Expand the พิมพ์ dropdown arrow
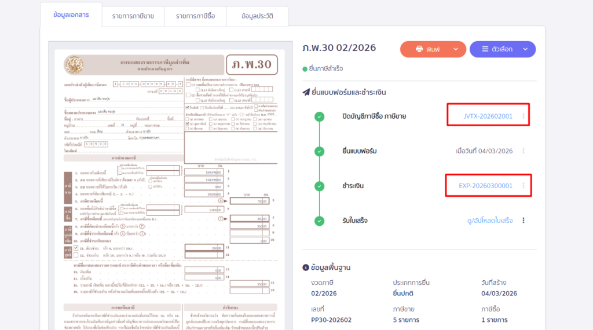The height and width of the screenshot is (330, 593). (456, 50)
